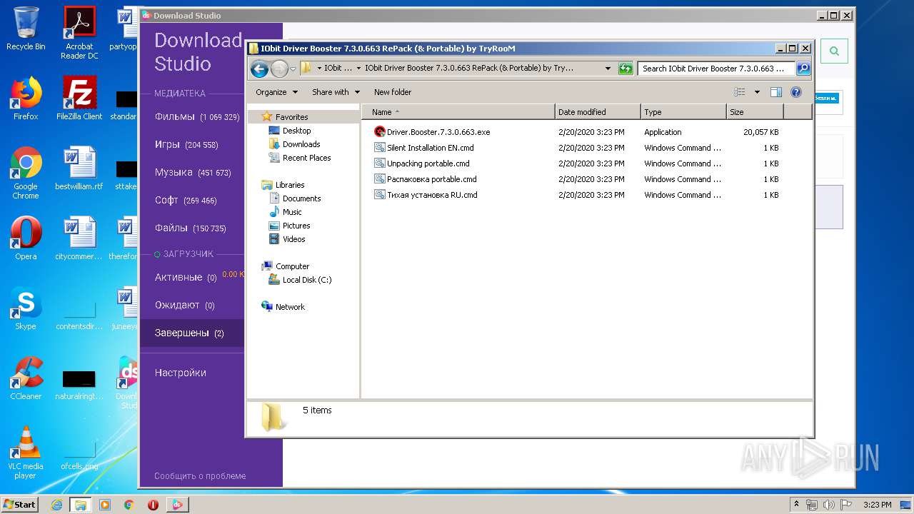This screenshot has height=514, width=914.
Task: Click the address bar refresh button
Action: pos(626,69)
